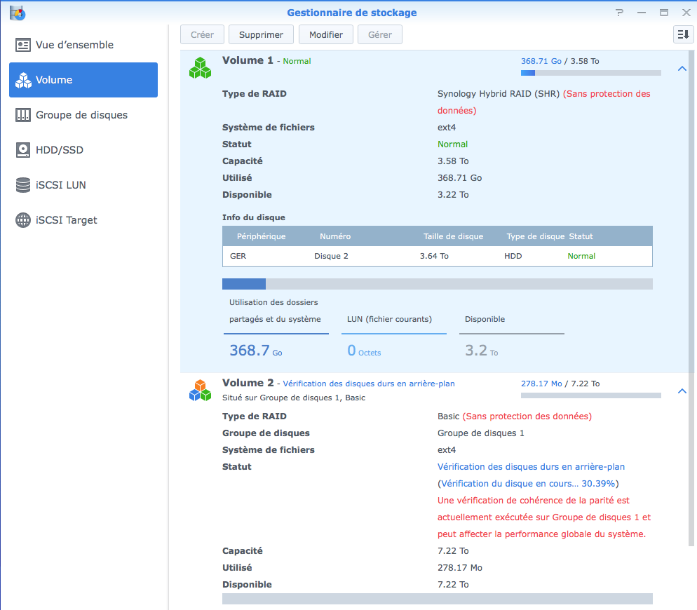Click the green Volume 1 cubes icon

[x=200, y=68]
